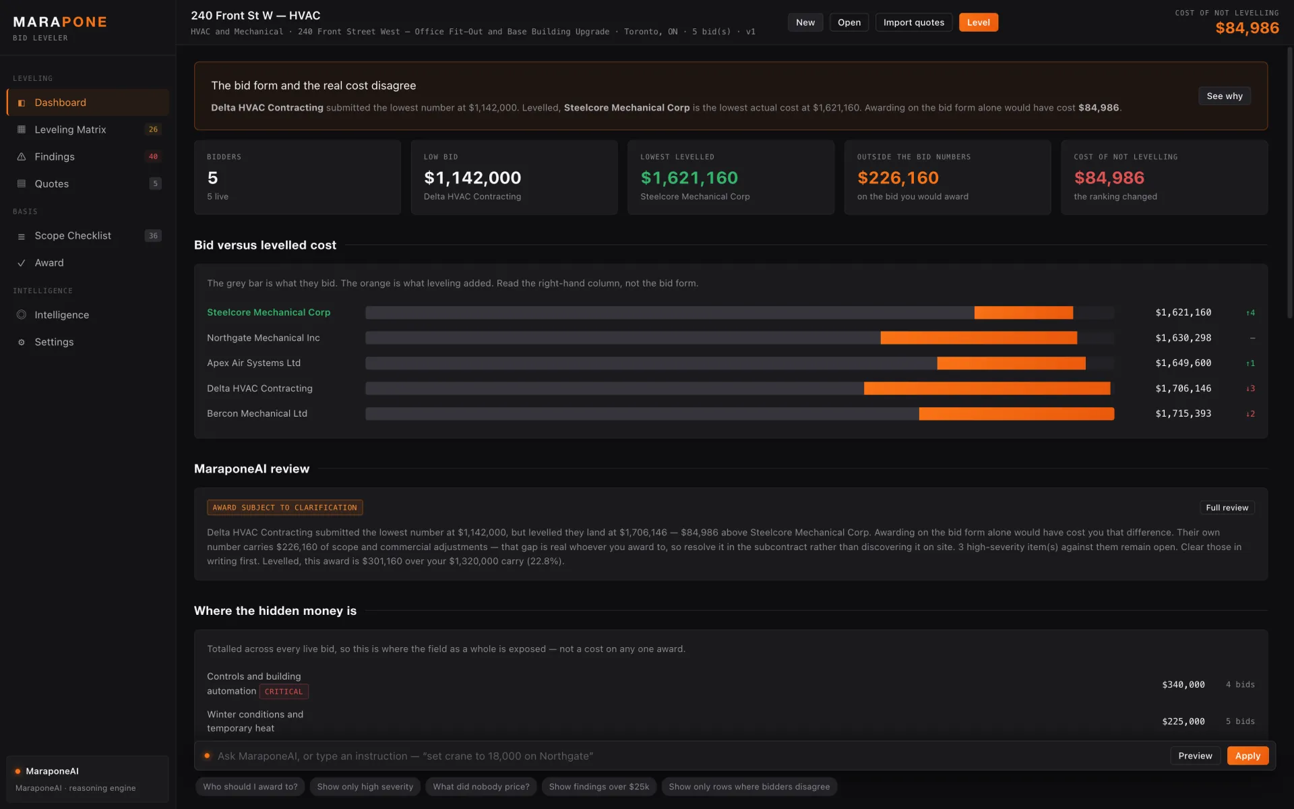This screenshot has height=809, width=1294.
Task: Select 'What did nobody price?' chip
Action: coord(481,787)
